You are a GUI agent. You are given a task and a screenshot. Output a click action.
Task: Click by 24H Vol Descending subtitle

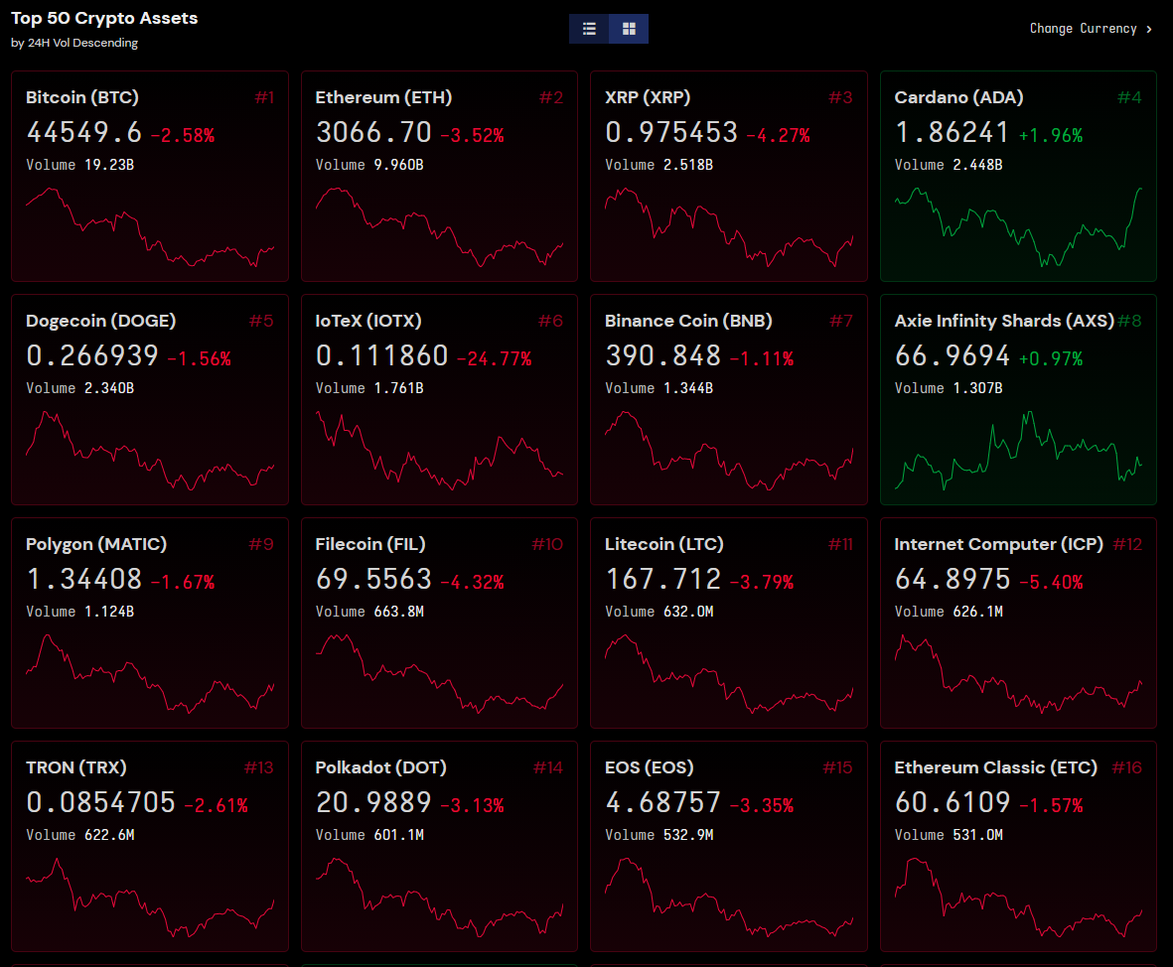click(74, 43)
